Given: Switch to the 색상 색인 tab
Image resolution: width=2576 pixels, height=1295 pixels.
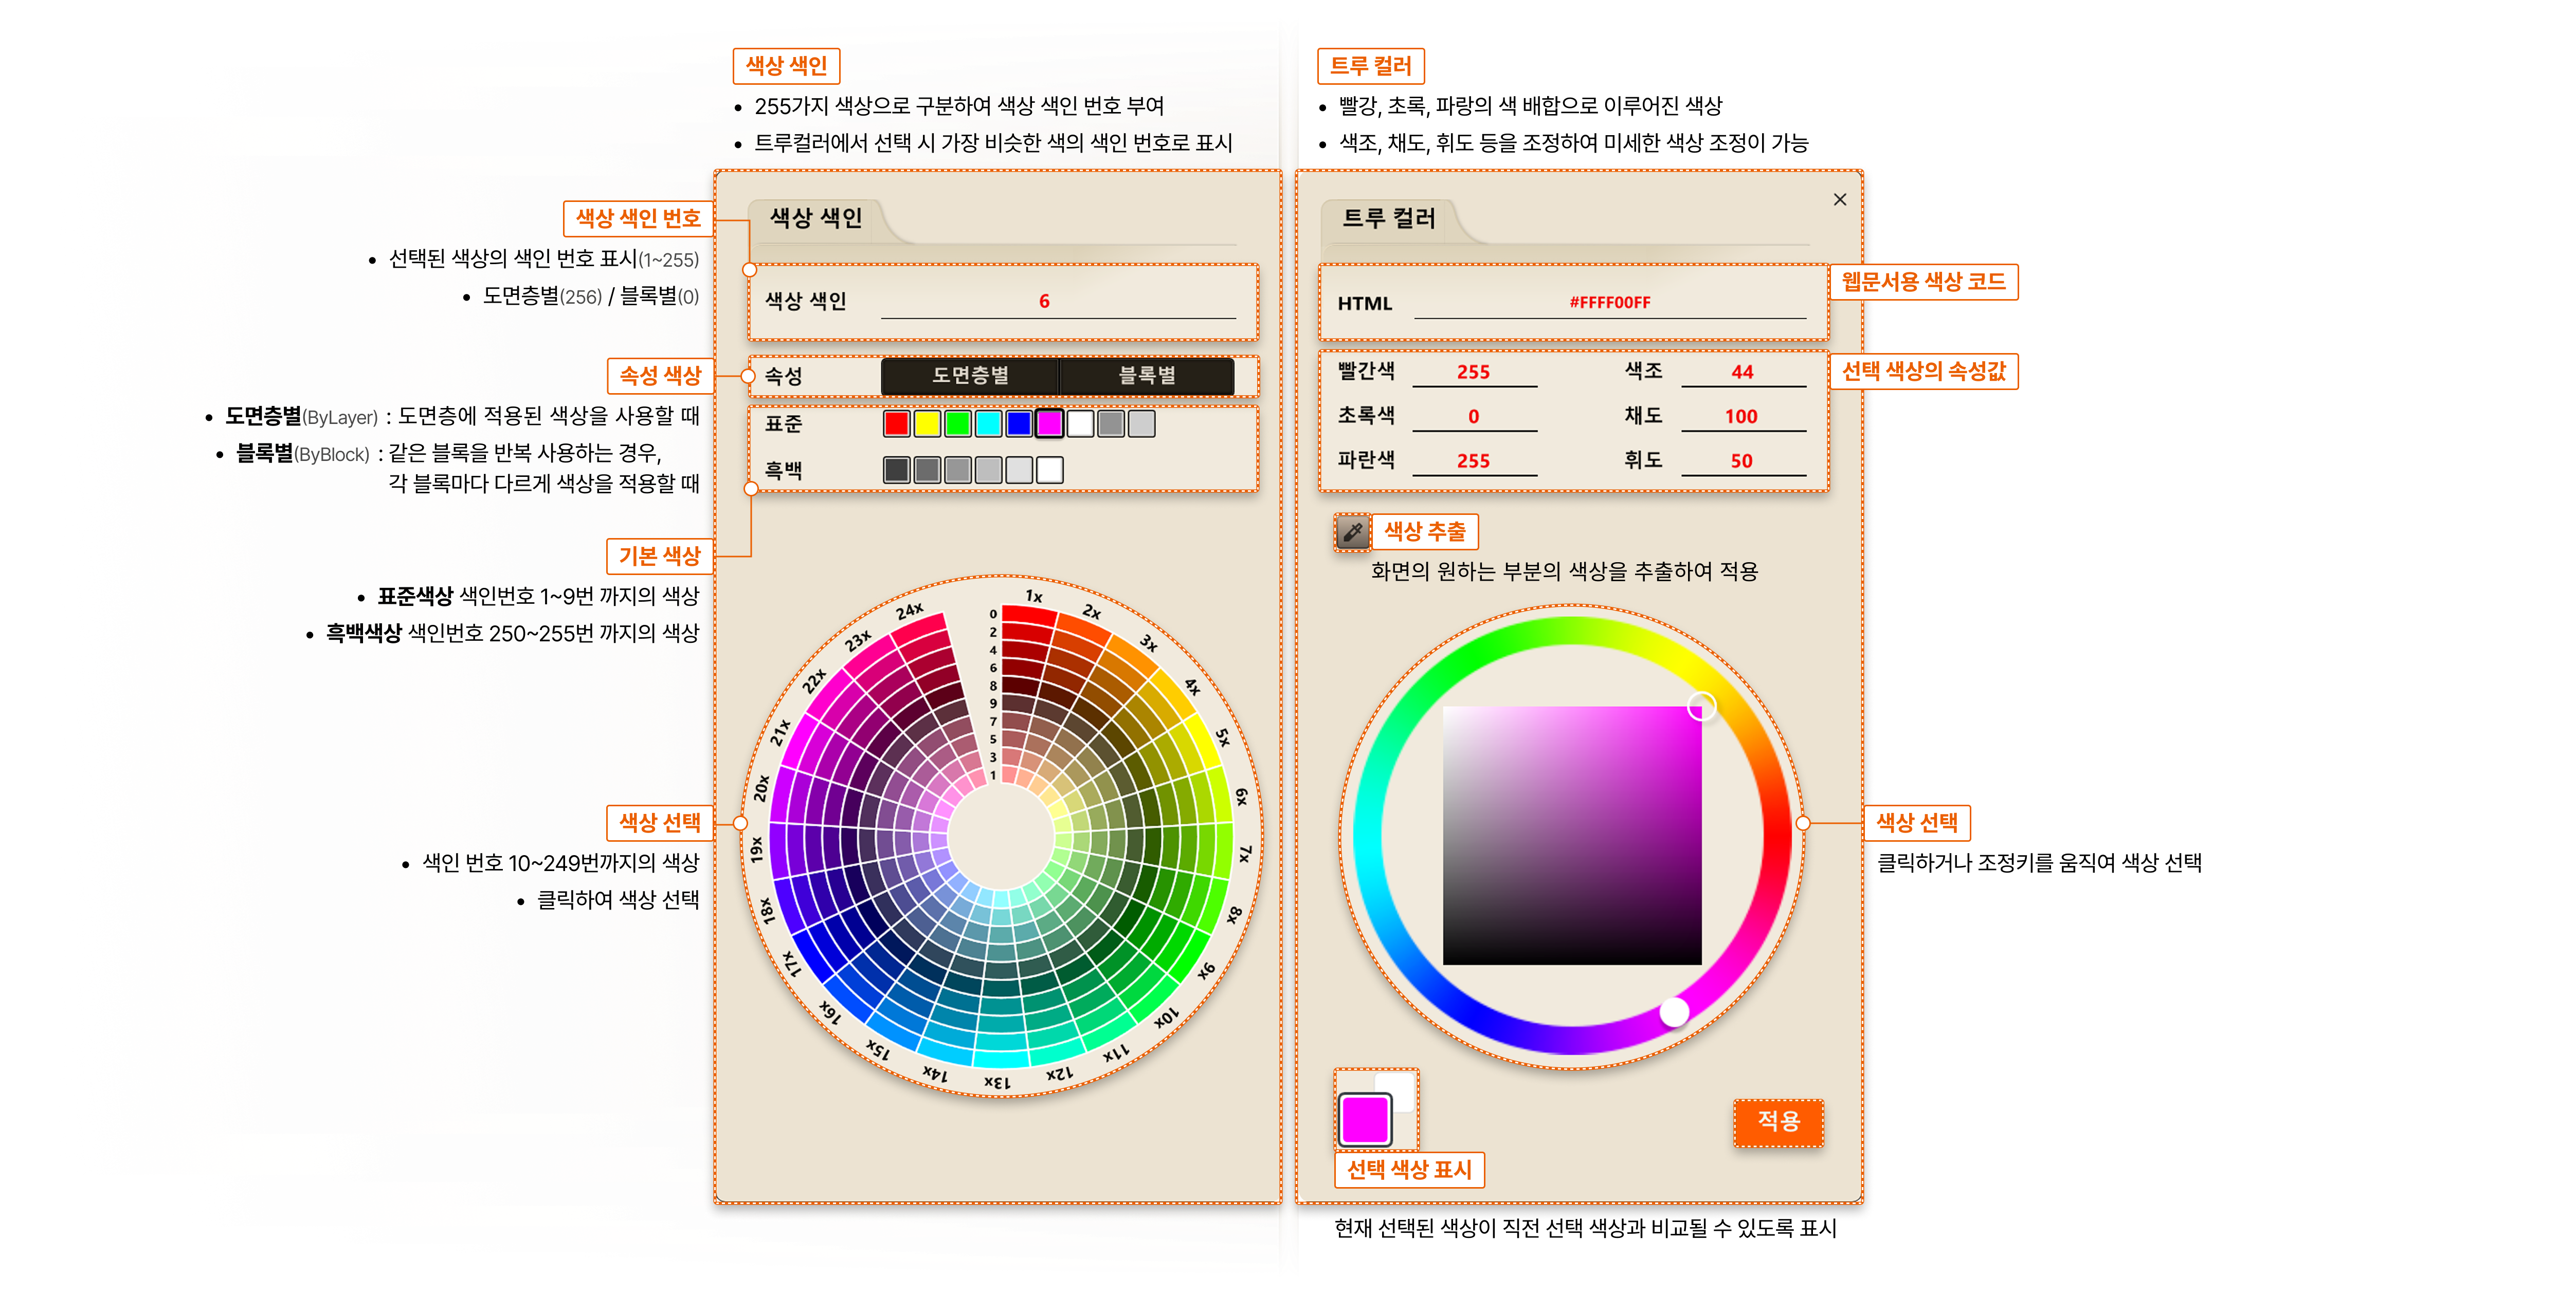Looking at the screenshot, I should pyautogui.click(x=815, y=218).
